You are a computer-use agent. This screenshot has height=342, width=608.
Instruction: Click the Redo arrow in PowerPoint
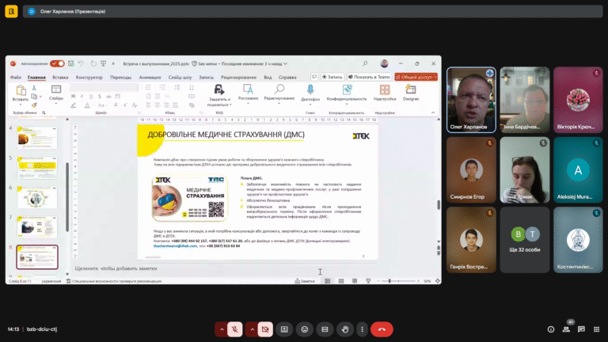click(x=93, y=63)
